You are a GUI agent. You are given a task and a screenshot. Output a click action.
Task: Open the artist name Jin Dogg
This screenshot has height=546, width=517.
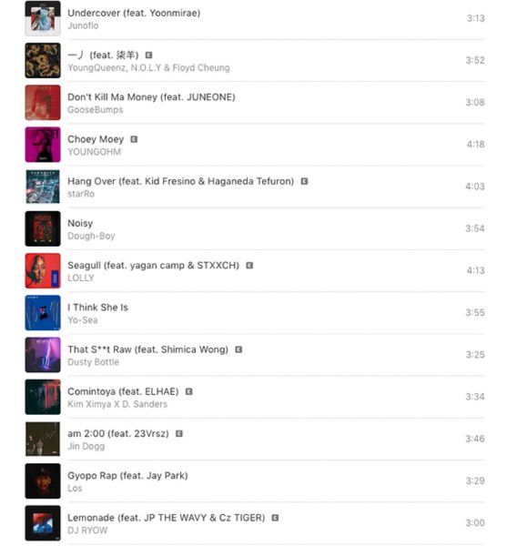point(86,447)
